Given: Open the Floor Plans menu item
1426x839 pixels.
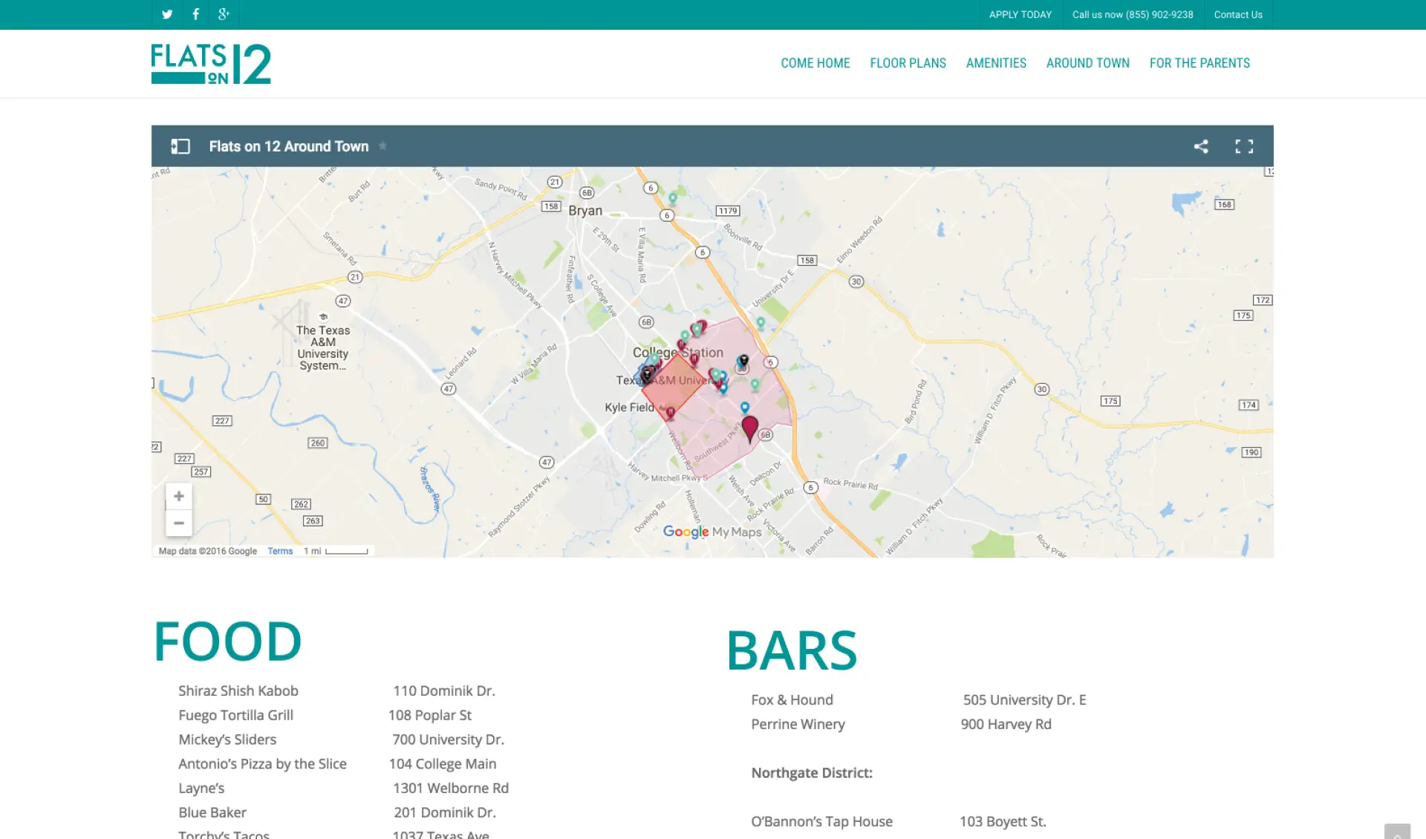Looking at the screenshot, I should (908, 63).
